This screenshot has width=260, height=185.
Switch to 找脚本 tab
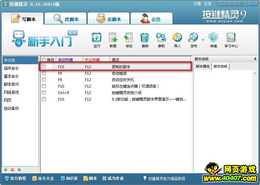click(x=66, y=19)
